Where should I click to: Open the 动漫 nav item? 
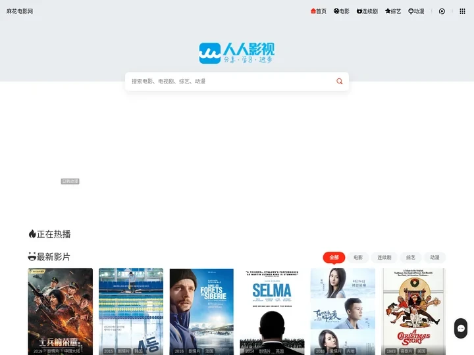tap(416, 11)
